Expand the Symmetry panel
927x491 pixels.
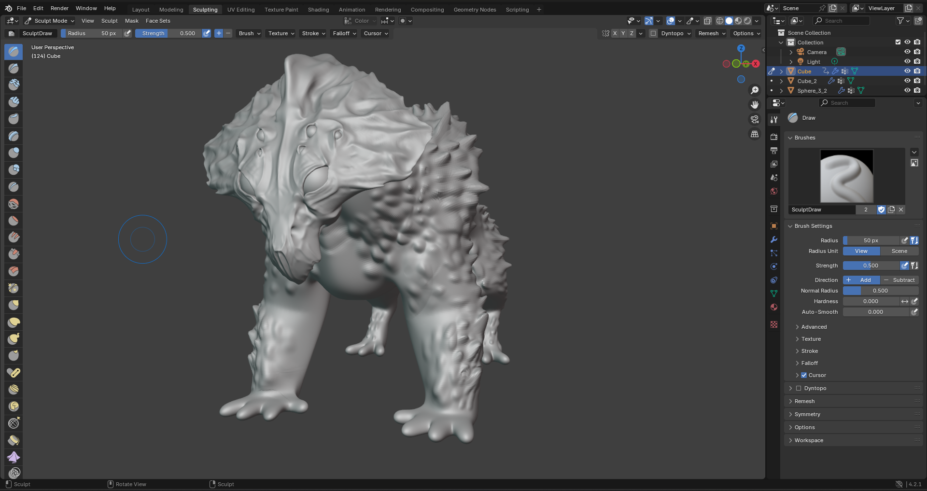(807, 414)
